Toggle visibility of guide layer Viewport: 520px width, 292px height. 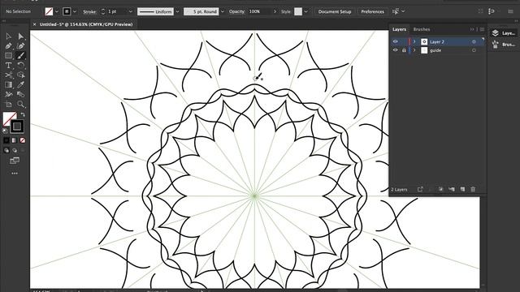(396, 50)
